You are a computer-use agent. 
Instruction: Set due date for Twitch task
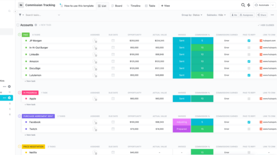[113, 129]
